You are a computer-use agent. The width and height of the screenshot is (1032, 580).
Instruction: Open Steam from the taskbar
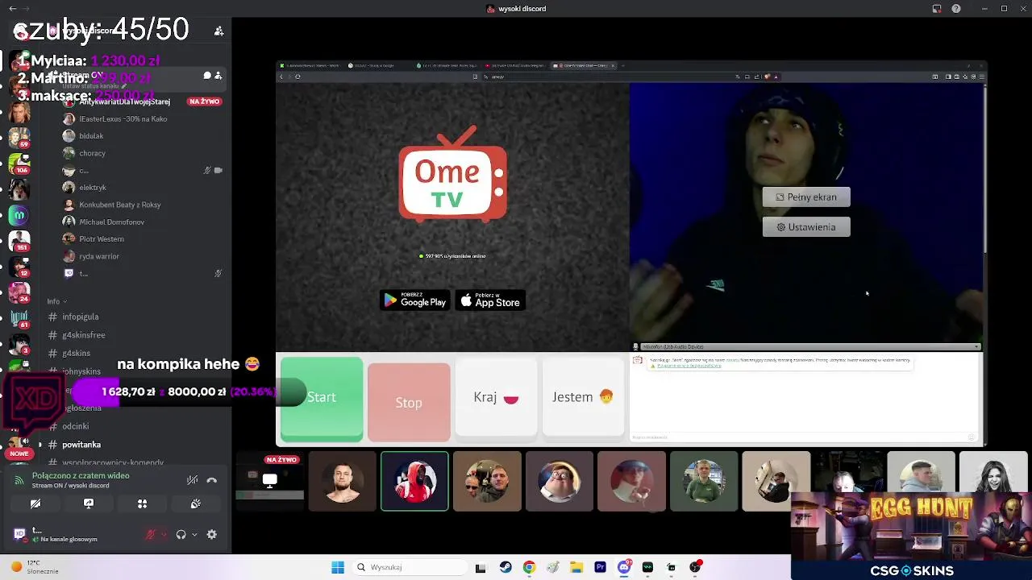(505, 567)
